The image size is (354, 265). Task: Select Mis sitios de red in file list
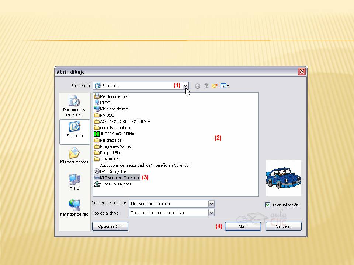(111, 109)
